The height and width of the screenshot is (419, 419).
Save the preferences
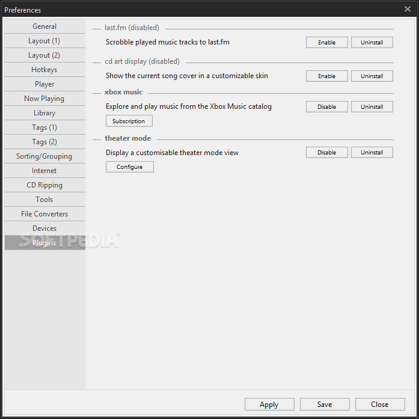pyautogui.click(x=325, y=405)
